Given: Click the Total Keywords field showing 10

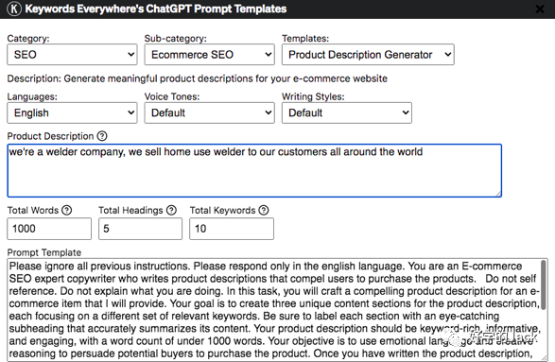Looking at the screenshot, I should (x=232, y=229).
